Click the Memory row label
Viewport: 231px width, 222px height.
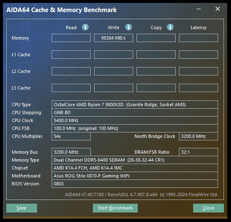click(x=20, y=38)
